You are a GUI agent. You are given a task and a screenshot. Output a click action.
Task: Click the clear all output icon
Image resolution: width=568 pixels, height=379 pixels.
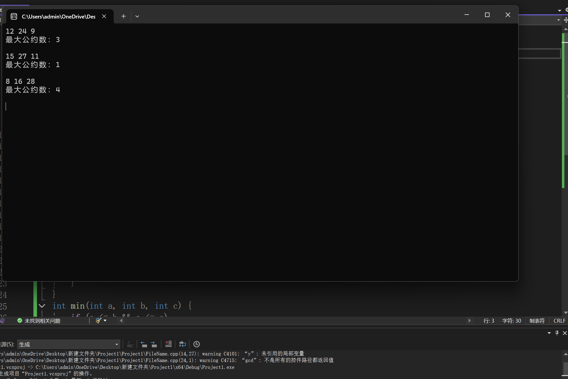tap(169, 344)
